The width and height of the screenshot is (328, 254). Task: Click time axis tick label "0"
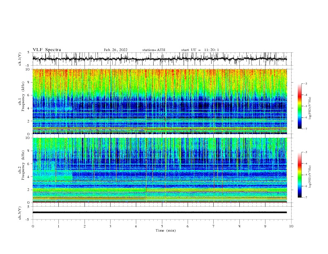[33, 226]
